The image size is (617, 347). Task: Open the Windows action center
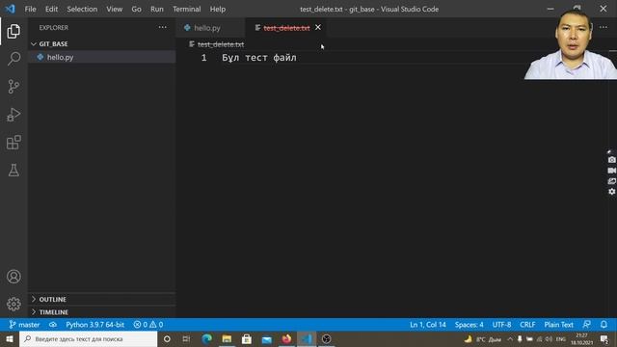click(x=604, y=338)
